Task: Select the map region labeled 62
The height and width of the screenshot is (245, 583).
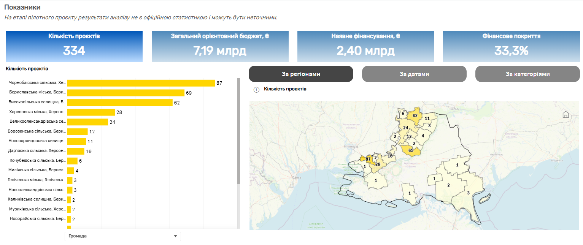Action: (415, 115)
